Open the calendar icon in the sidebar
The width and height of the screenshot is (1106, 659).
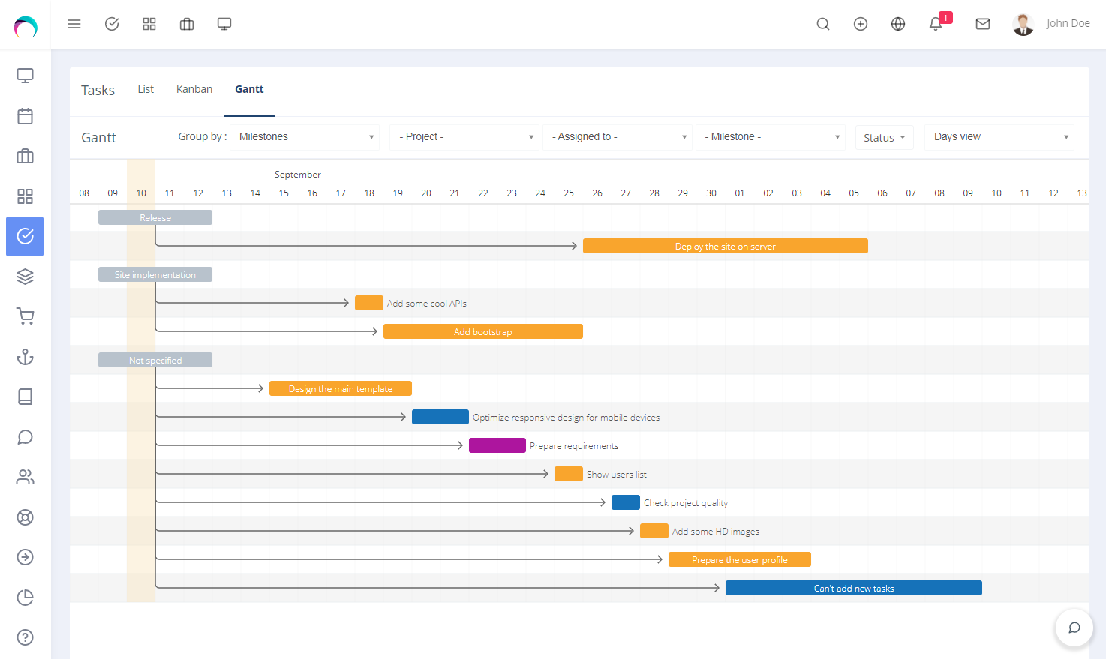tap(25, 116)
